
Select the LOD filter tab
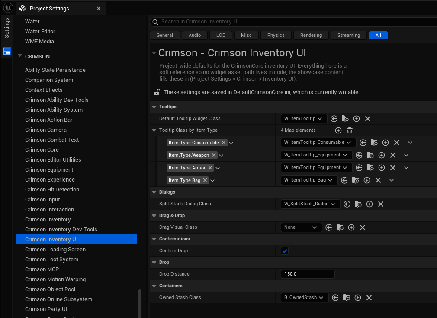click(x=221, y=35)
